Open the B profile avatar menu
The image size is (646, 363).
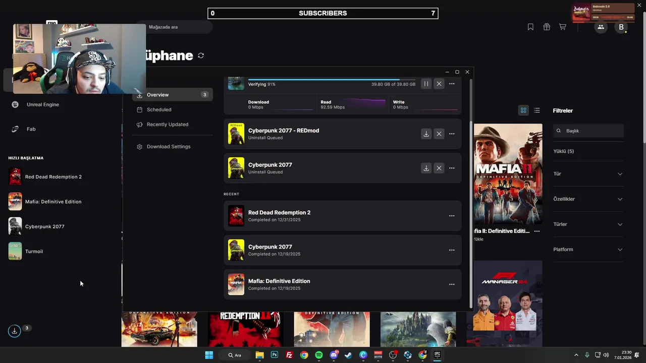[621, 27]
